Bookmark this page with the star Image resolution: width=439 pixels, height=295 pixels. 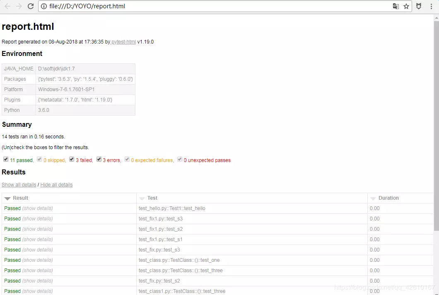pos(406,6)
